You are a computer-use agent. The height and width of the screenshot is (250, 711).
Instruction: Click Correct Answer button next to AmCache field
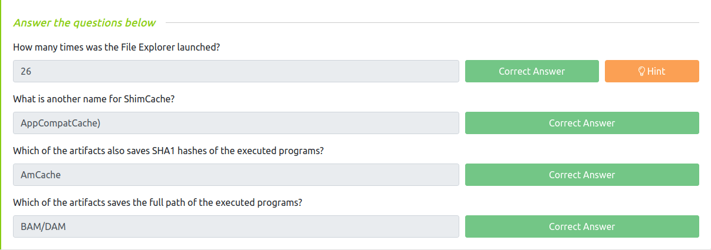coord(581,175)
